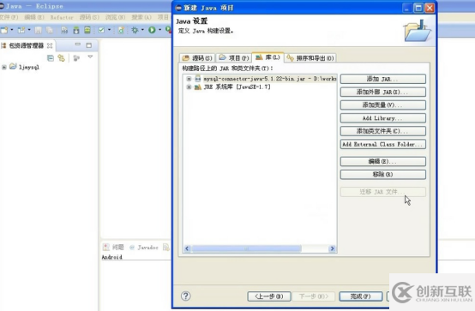This screenshot has height=311, width=475.
Task: Minimize the Package Explorer panel
Action: pos(78,45)
